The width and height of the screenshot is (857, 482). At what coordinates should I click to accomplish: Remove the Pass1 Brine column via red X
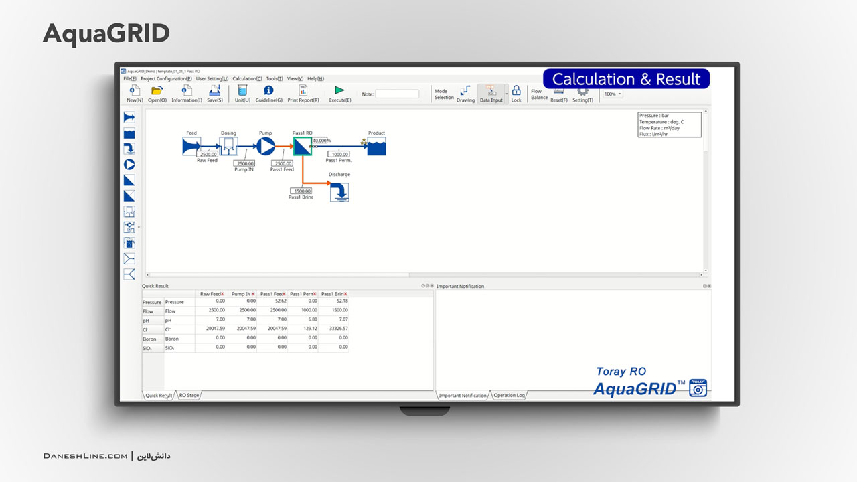[345, 294]
